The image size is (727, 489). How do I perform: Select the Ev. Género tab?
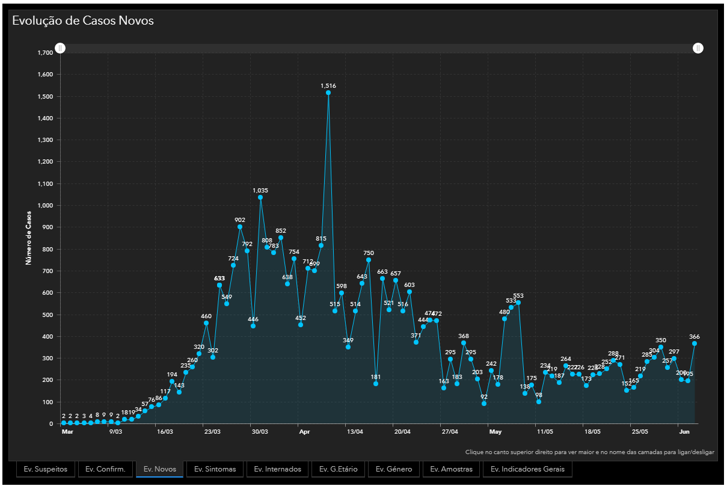coord(394,469)
